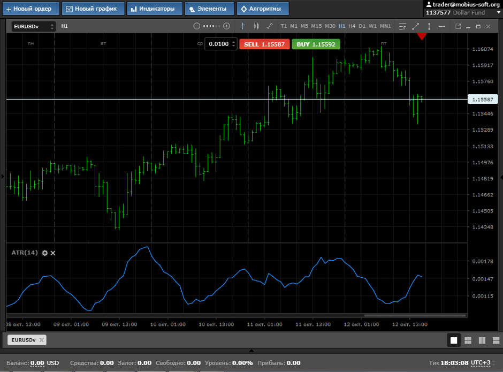Select the H1 timeframe
Screen dimensions: 503x372
(342, 26)
